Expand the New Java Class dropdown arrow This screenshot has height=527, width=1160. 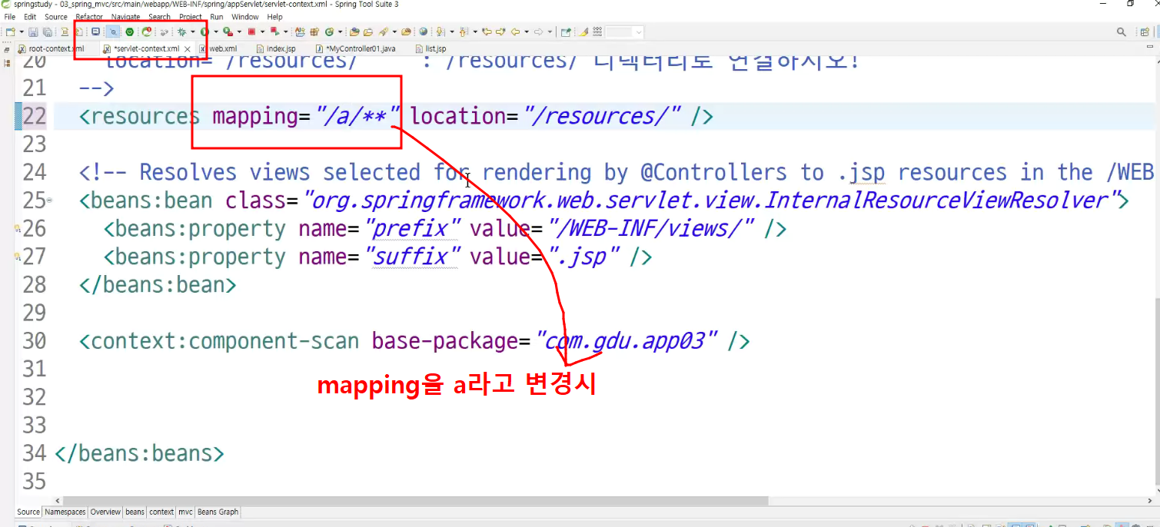coord(340,31)
